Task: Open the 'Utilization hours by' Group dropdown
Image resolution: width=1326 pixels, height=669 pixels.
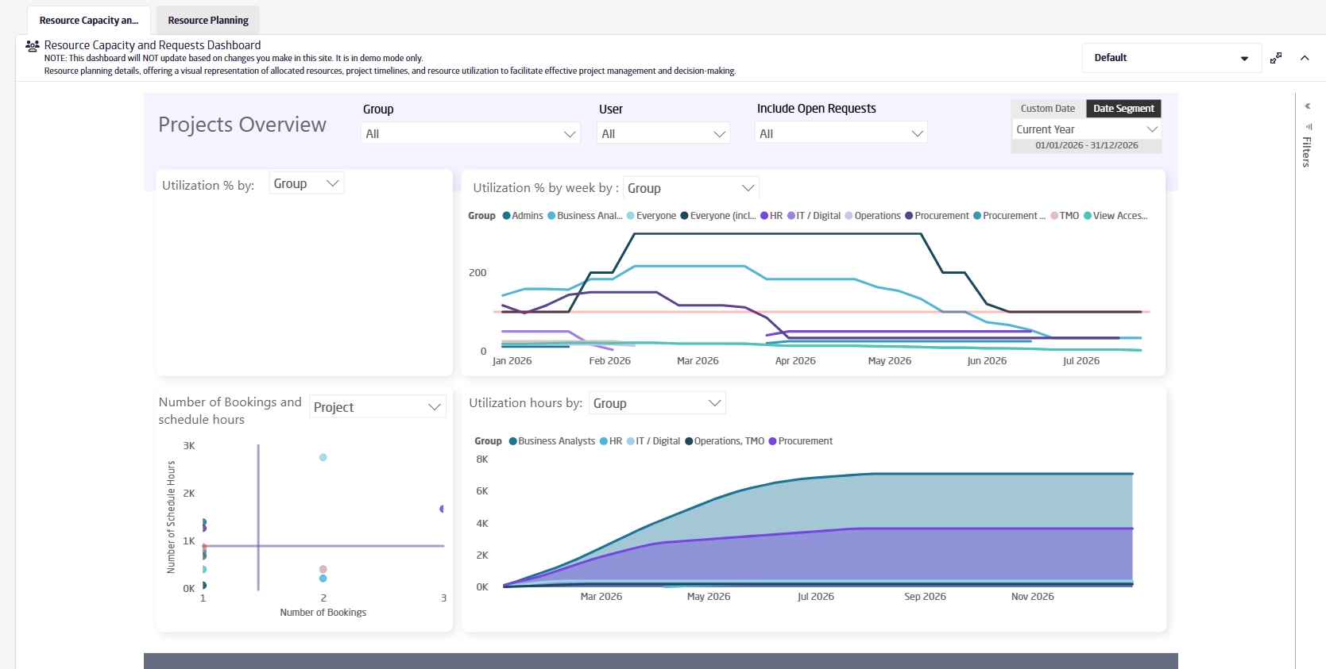Action: pos(657,403)
